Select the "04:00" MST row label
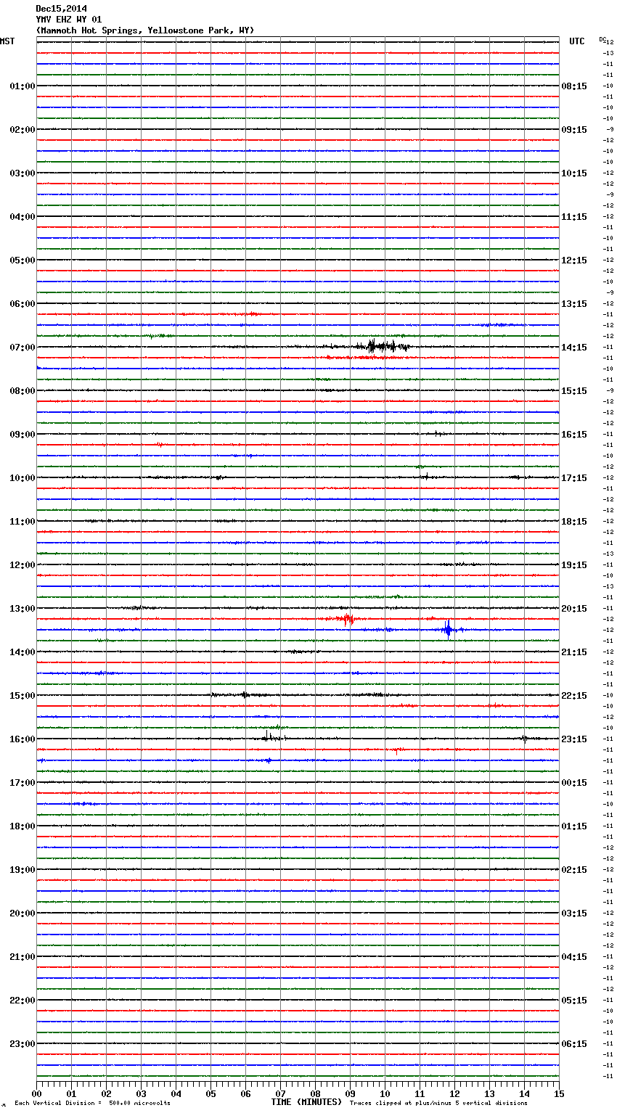The image size is (617, 1113). (x=23, y=217)
